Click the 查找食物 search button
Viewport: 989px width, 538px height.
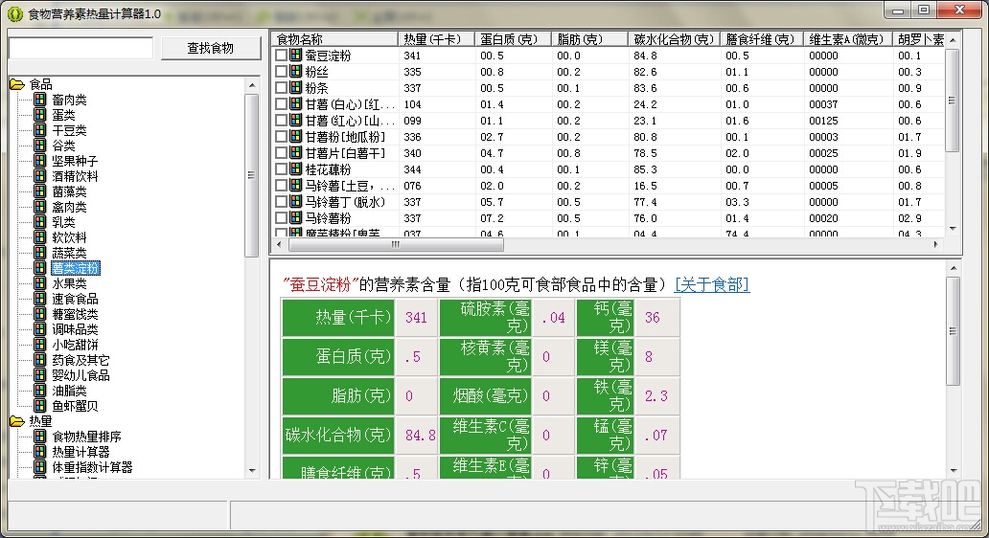(x=211, y=48)
